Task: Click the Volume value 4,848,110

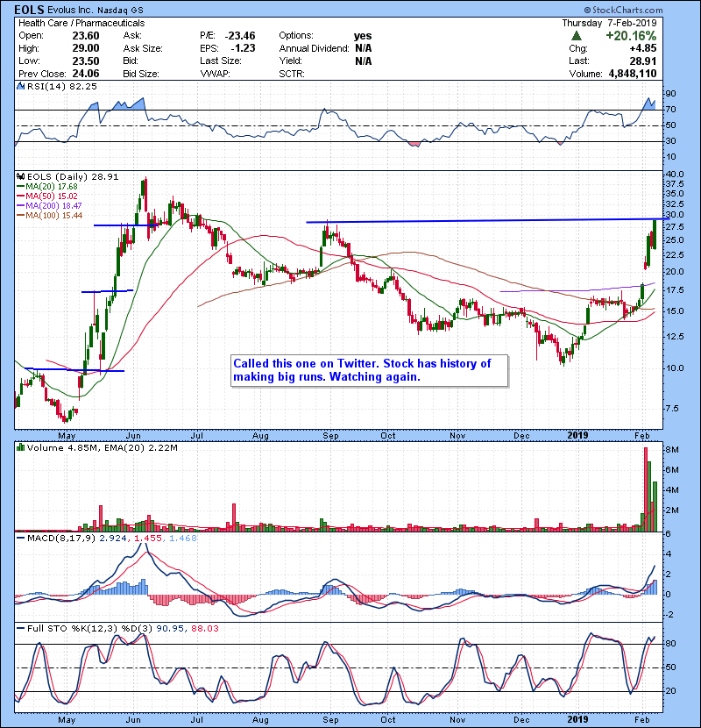Action: (x=633, y=74)
